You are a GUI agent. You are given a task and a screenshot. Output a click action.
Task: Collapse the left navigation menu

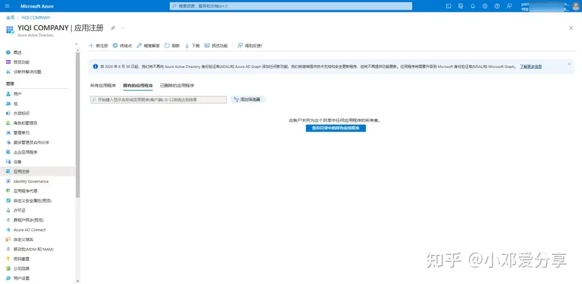click(77, 44)
